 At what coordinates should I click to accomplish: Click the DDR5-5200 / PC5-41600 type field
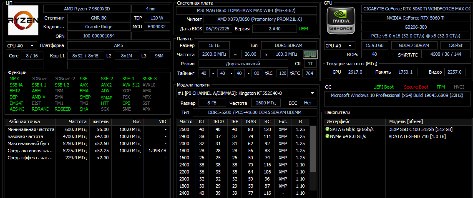pos(254,112)
